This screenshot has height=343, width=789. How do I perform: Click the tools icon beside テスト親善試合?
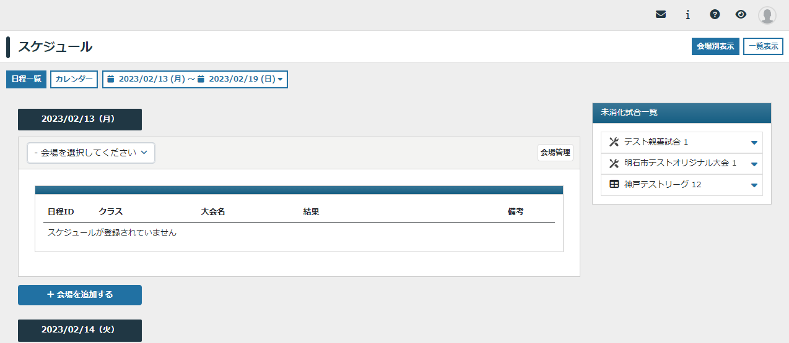pyautogui.click(x=614, y=142)
